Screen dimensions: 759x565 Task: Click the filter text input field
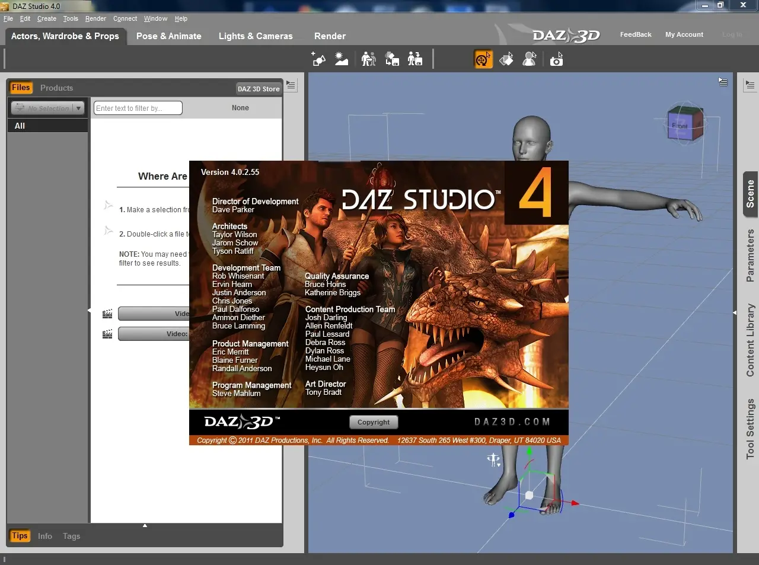tap(138, 108)
